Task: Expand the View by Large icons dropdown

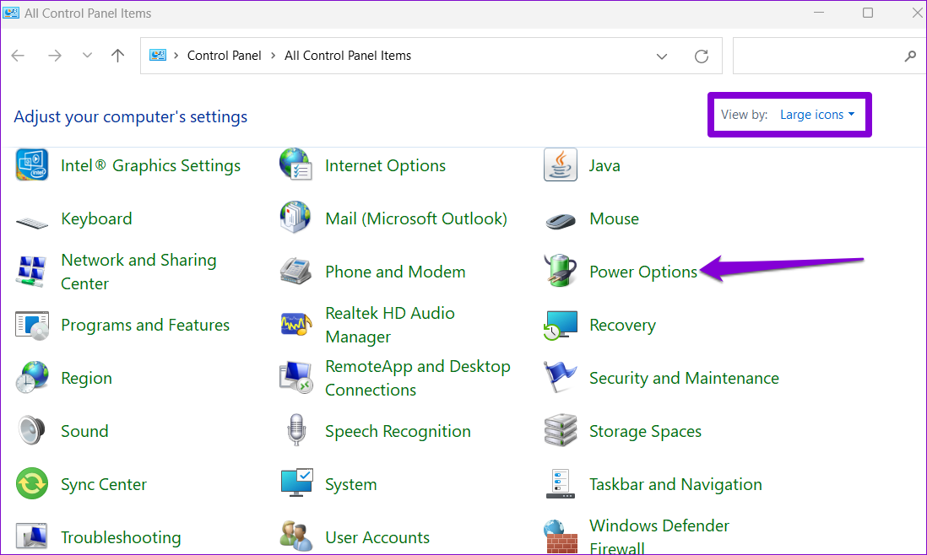Action: 816,115
